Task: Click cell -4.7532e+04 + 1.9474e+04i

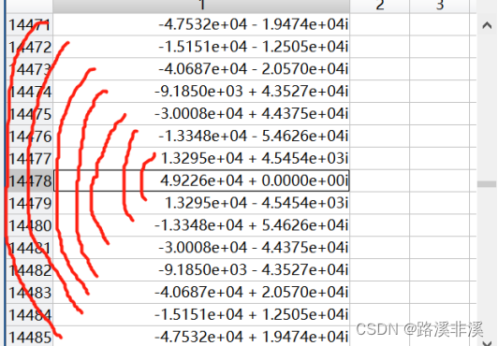Action: click(201, 336)
